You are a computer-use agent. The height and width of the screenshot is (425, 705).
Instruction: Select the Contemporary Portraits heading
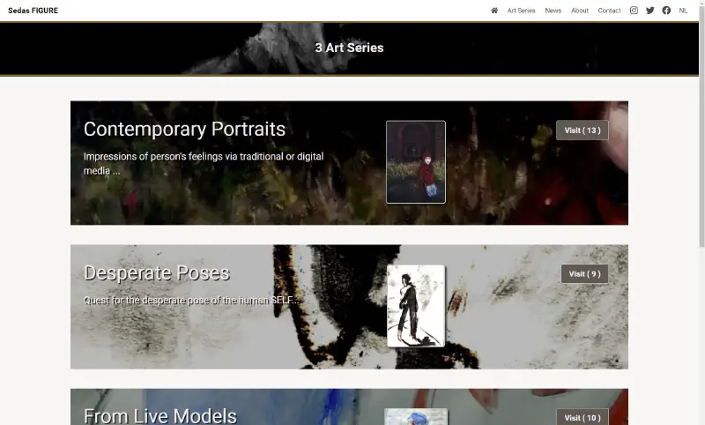click(184, 129)
